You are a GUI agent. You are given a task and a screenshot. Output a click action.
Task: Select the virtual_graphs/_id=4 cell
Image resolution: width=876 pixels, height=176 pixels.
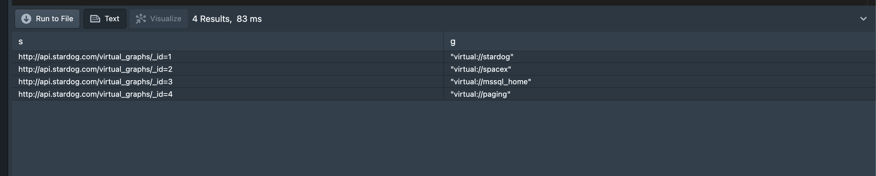pyautogui.click(x=95, y=94)
